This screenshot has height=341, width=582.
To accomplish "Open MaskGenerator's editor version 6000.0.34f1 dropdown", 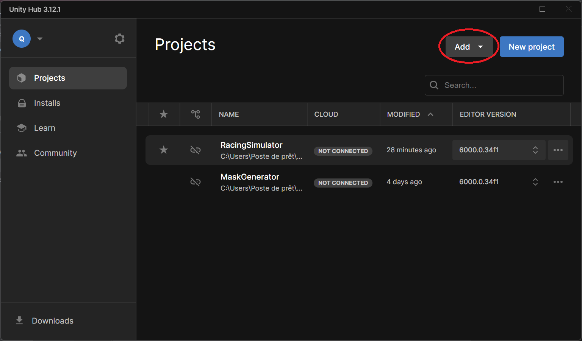I will 499,182.
